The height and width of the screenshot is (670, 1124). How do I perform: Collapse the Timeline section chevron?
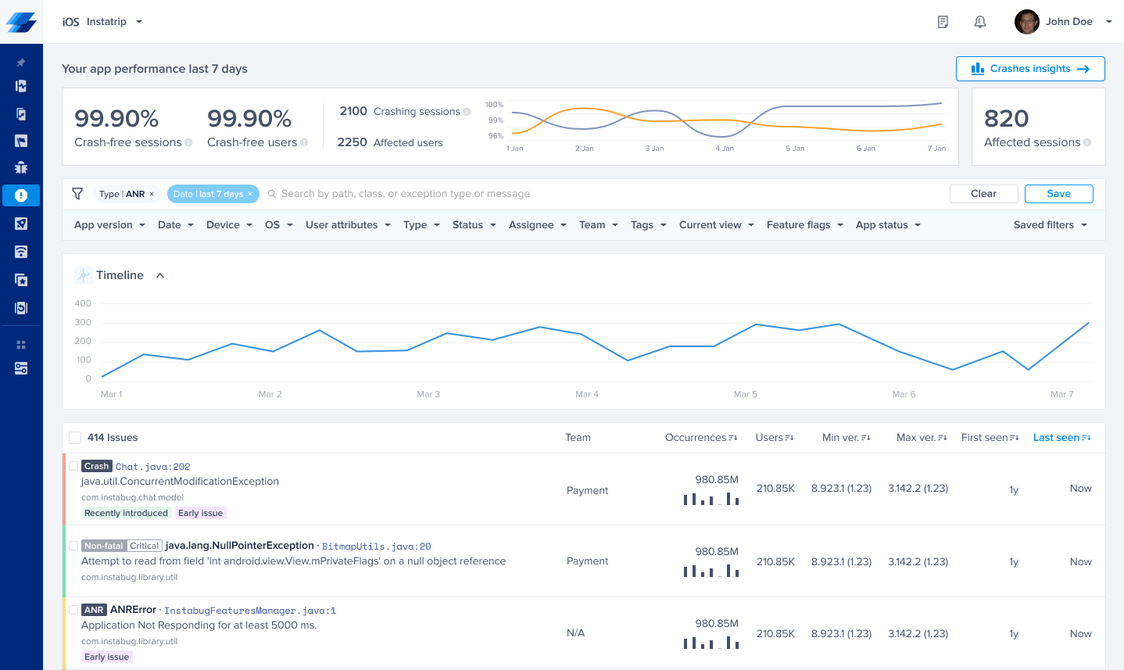pyautogui.click(x=160, y=275)
